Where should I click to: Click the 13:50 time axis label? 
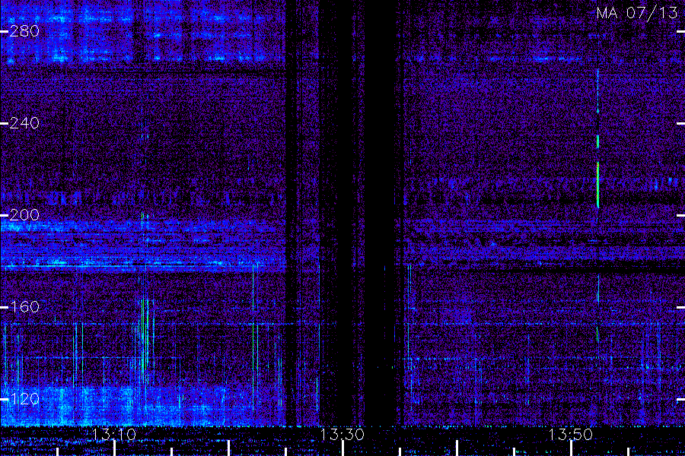571,435
